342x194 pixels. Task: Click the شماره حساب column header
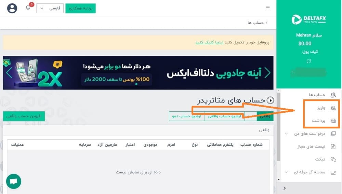(x=251, y=144)
